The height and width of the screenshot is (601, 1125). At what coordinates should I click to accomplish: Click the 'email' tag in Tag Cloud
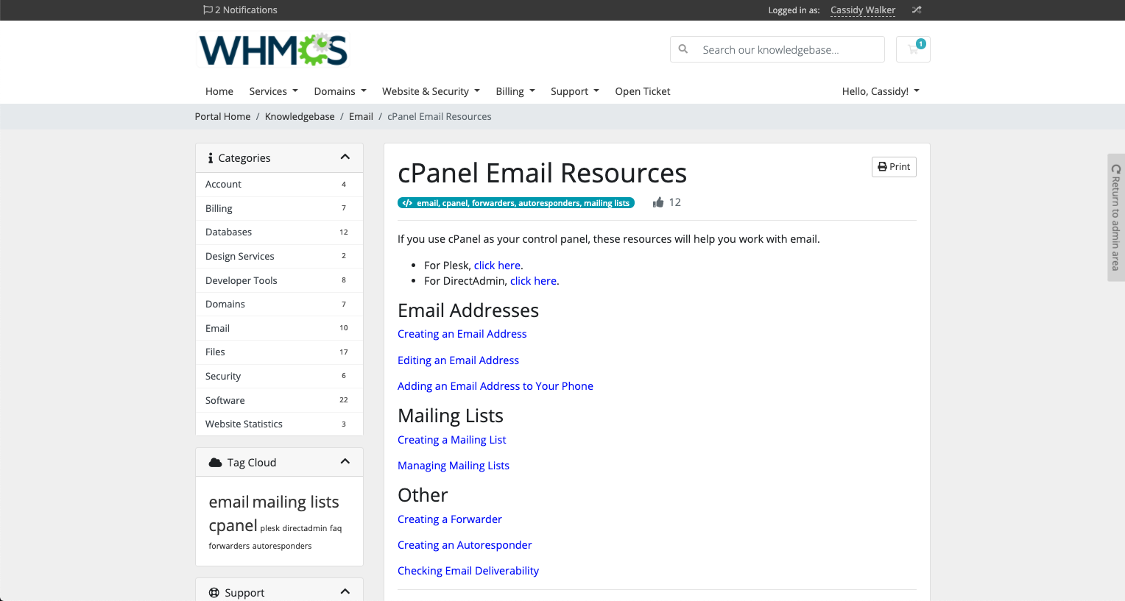(x=229, y=502)
